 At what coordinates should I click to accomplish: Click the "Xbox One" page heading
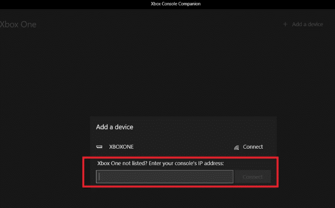pos(18,25)
